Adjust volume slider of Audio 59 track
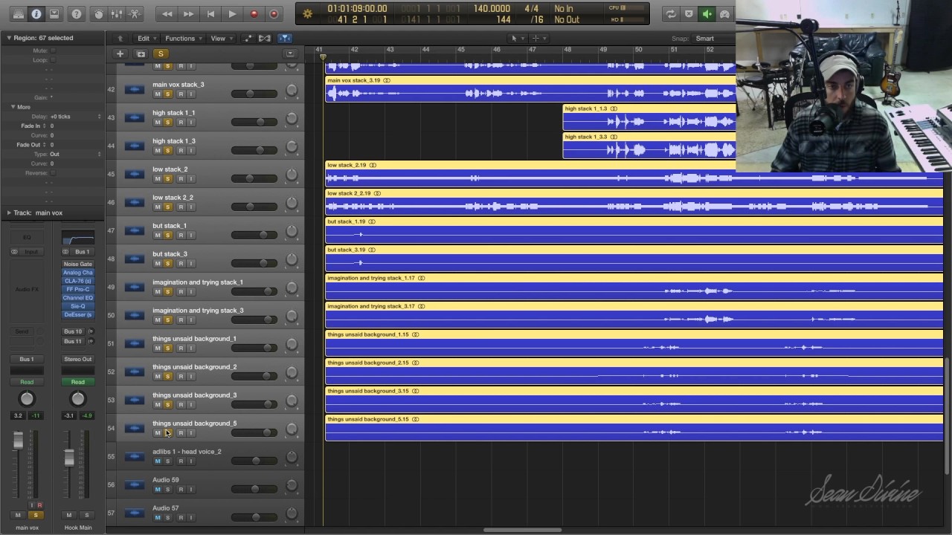952x535 pixels. pos(256,489)
